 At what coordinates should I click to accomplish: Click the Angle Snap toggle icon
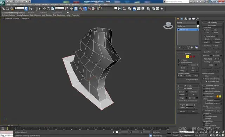point(85,8)
